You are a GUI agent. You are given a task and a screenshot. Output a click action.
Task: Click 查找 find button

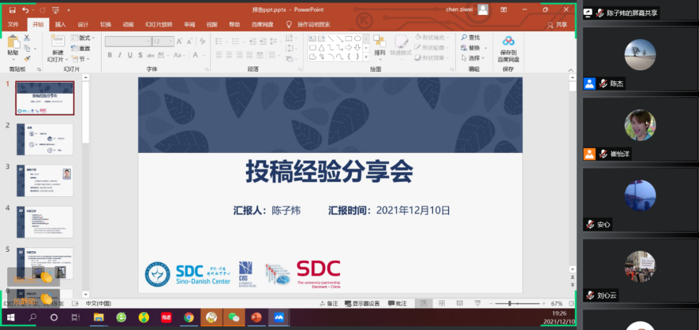(471, 38)
